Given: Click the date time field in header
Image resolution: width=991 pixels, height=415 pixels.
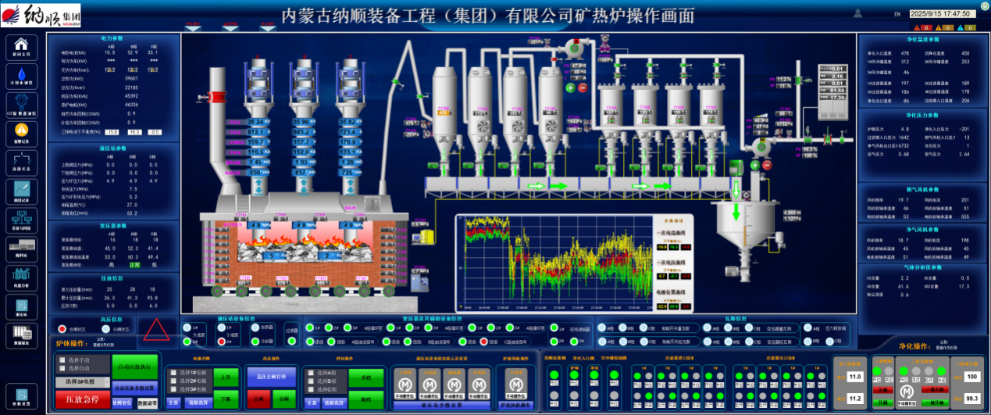Looking at the screenshot, I should pos(943,13).
